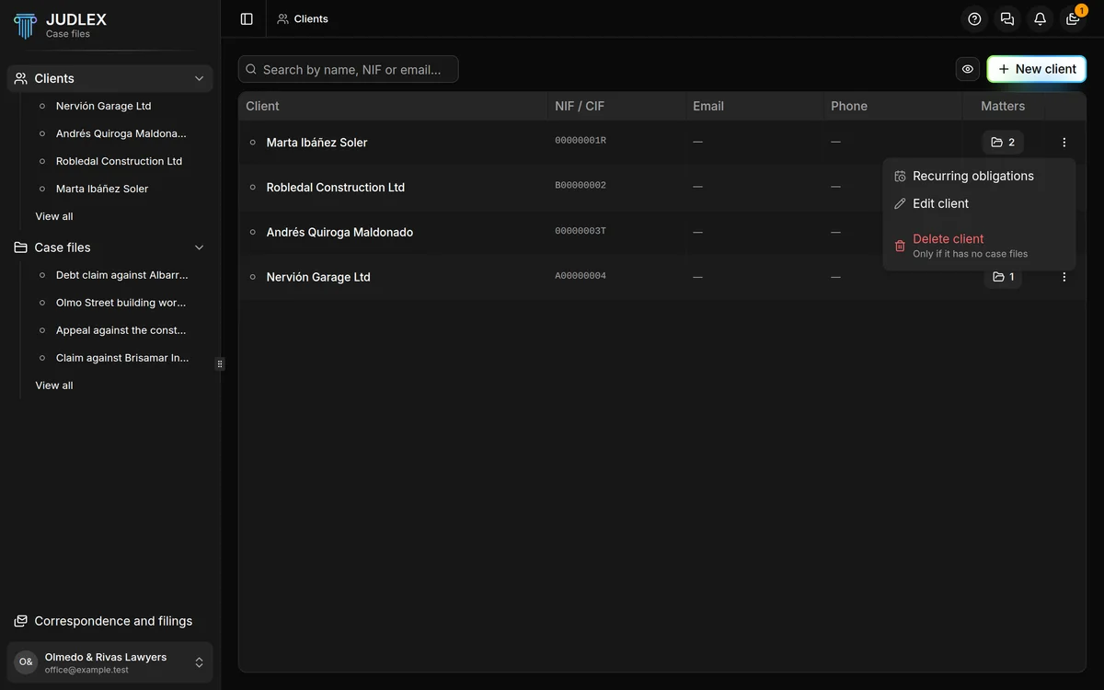Open Marta Ibáñez Soler client row
The image size is (1104, 690).
tap(662, 143)
